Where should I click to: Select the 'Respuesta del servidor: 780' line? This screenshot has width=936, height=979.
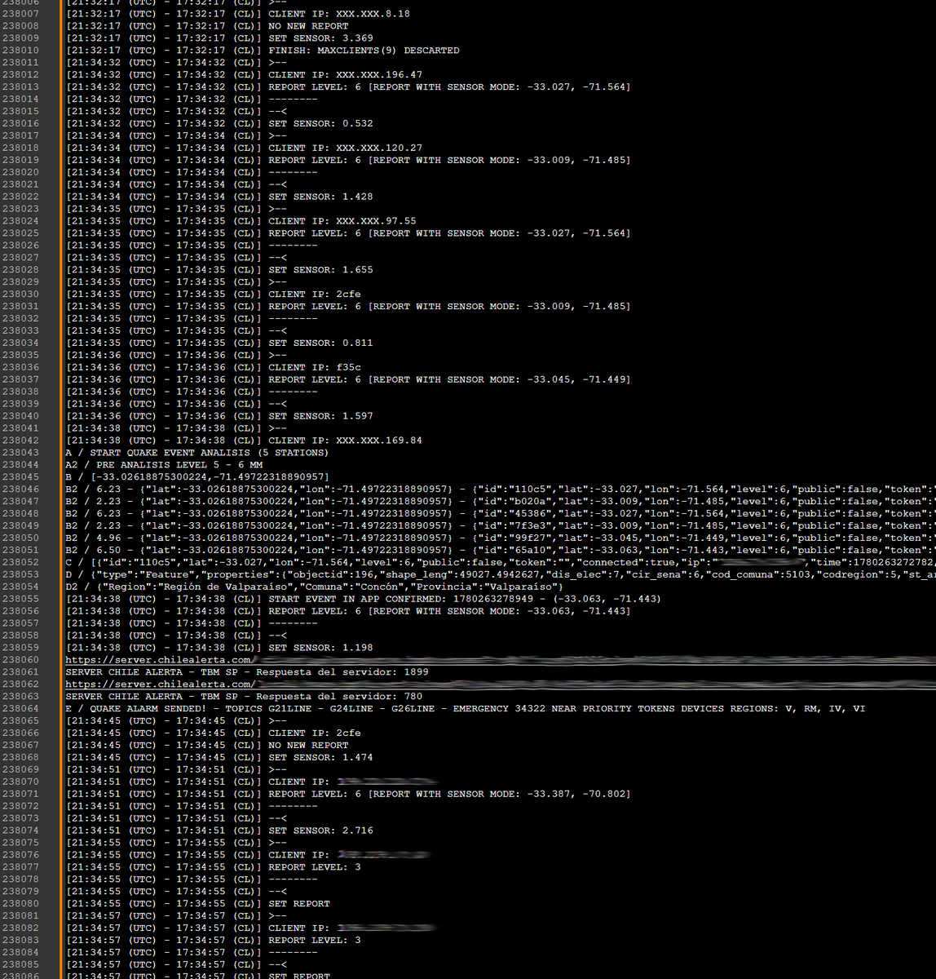tap(244, 697)
